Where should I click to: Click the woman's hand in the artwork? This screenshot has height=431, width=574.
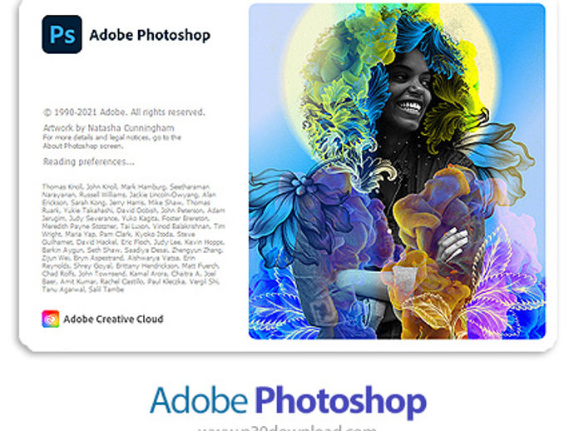point(453,244)
